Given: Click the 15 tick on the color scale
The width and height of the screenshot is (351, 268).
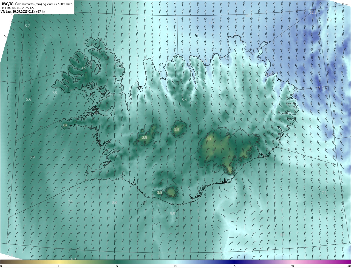Looking at the screenshot, I should pyautogui.click(x=234, y=266).
